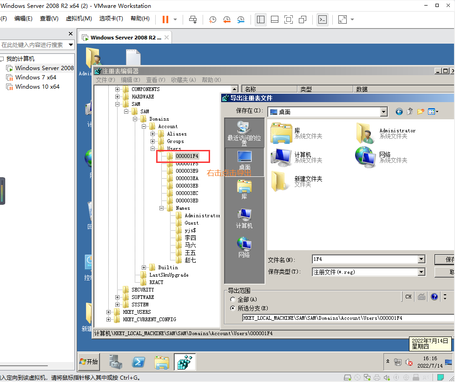Select the yjs$ key under Names
Image resolution: width=455 pixels, height=382 pixels.
coord(190,230)
